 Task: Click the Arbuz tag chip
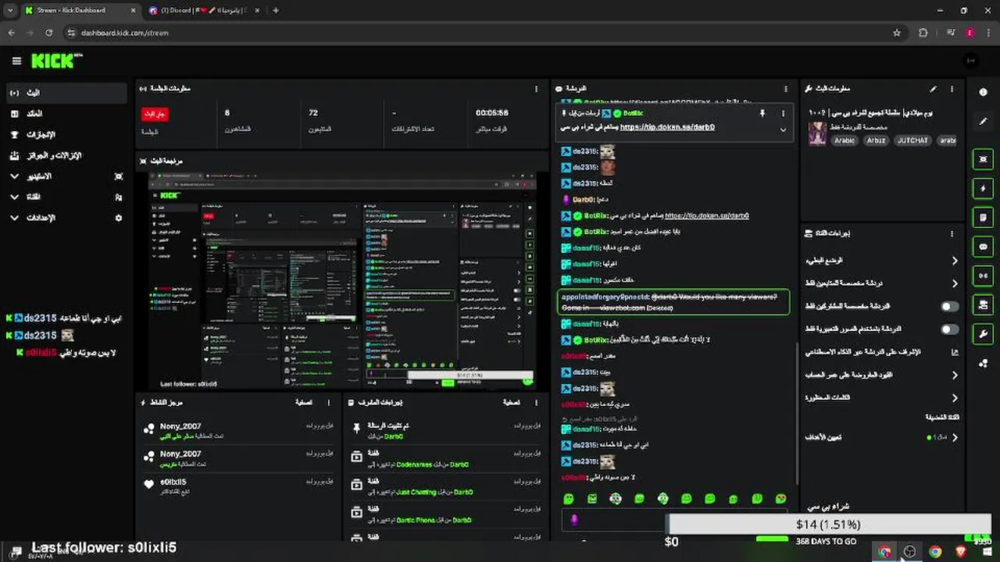876,140
